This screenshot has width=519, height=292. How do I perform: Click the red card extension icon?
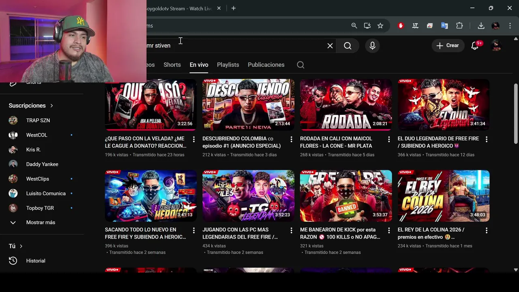click(x=430, y=26)
